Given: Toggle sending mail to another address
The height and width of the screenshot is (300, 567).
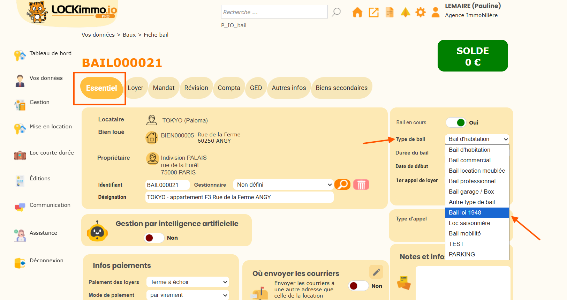Looking at the screenshot, I should click(358, 286).
